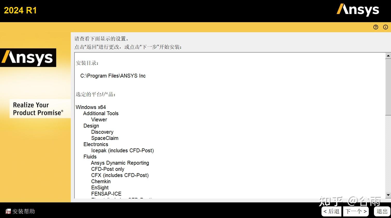Select the Icepak (includes CFD-Post) entry
This screenshot has width=391, height=218.
[122, 150]
